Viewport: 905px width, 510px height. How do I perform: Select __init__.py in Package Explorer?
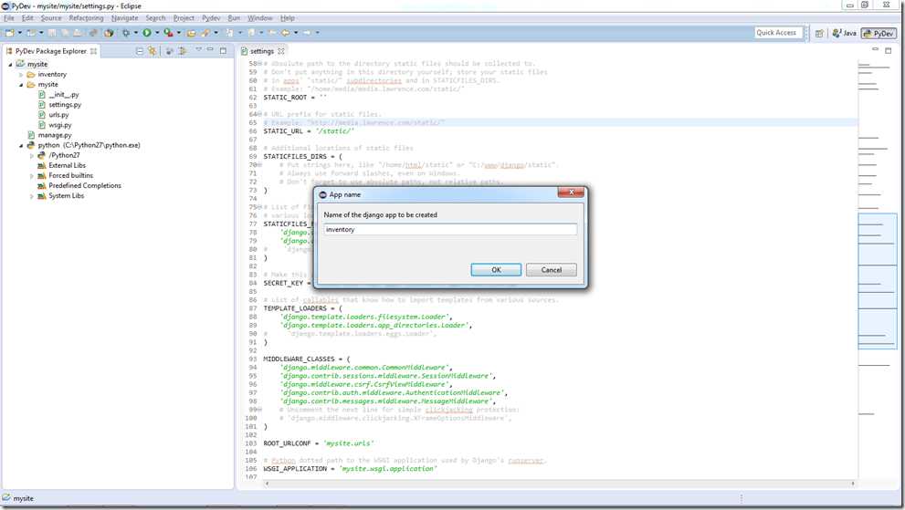coord(64,95)
